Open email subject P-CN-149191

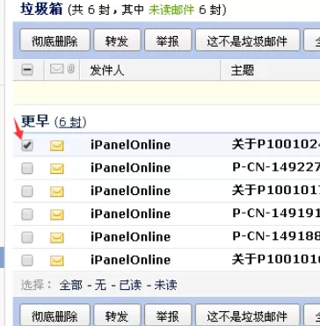[276, 214]
